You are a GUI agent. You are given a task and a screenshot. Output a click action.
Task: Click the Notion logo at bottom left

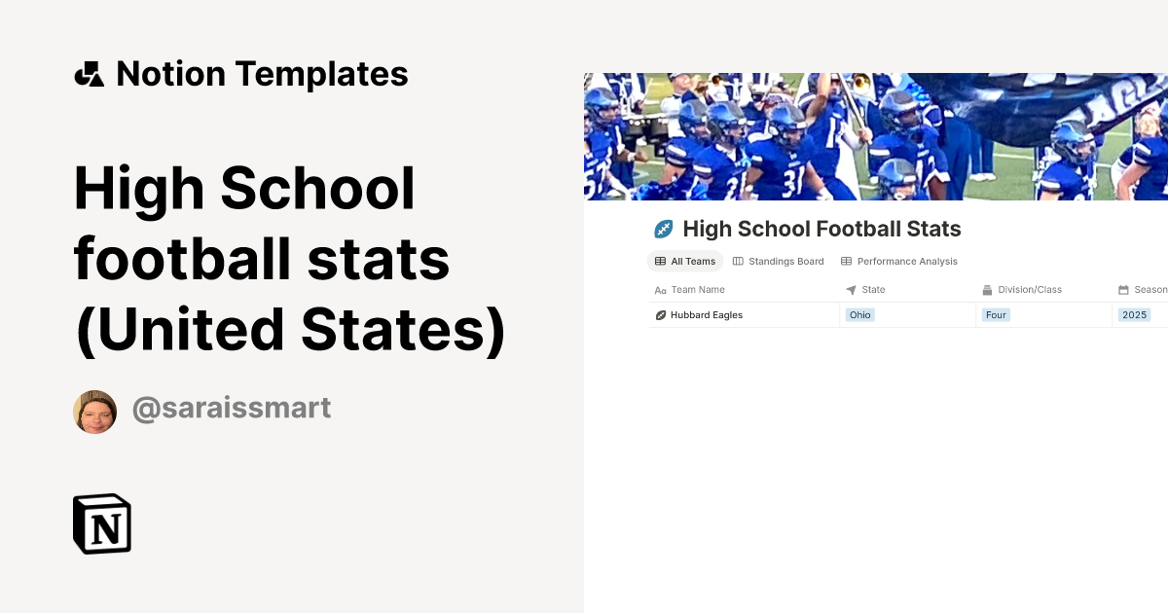(101, 523)
